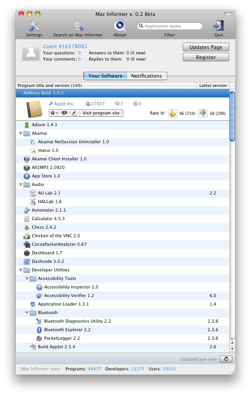Click the toolbar toggle pill in title bar

228,14
